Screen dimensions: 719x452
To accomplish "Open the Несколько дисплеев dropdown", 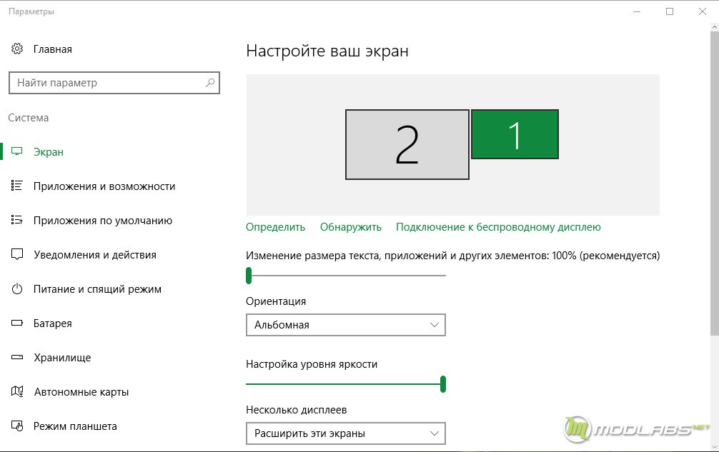I will click(x=346, y=433).
